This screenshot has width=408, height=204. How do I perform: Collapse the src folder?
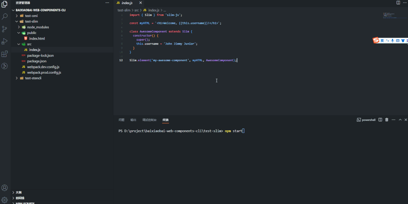19,44
